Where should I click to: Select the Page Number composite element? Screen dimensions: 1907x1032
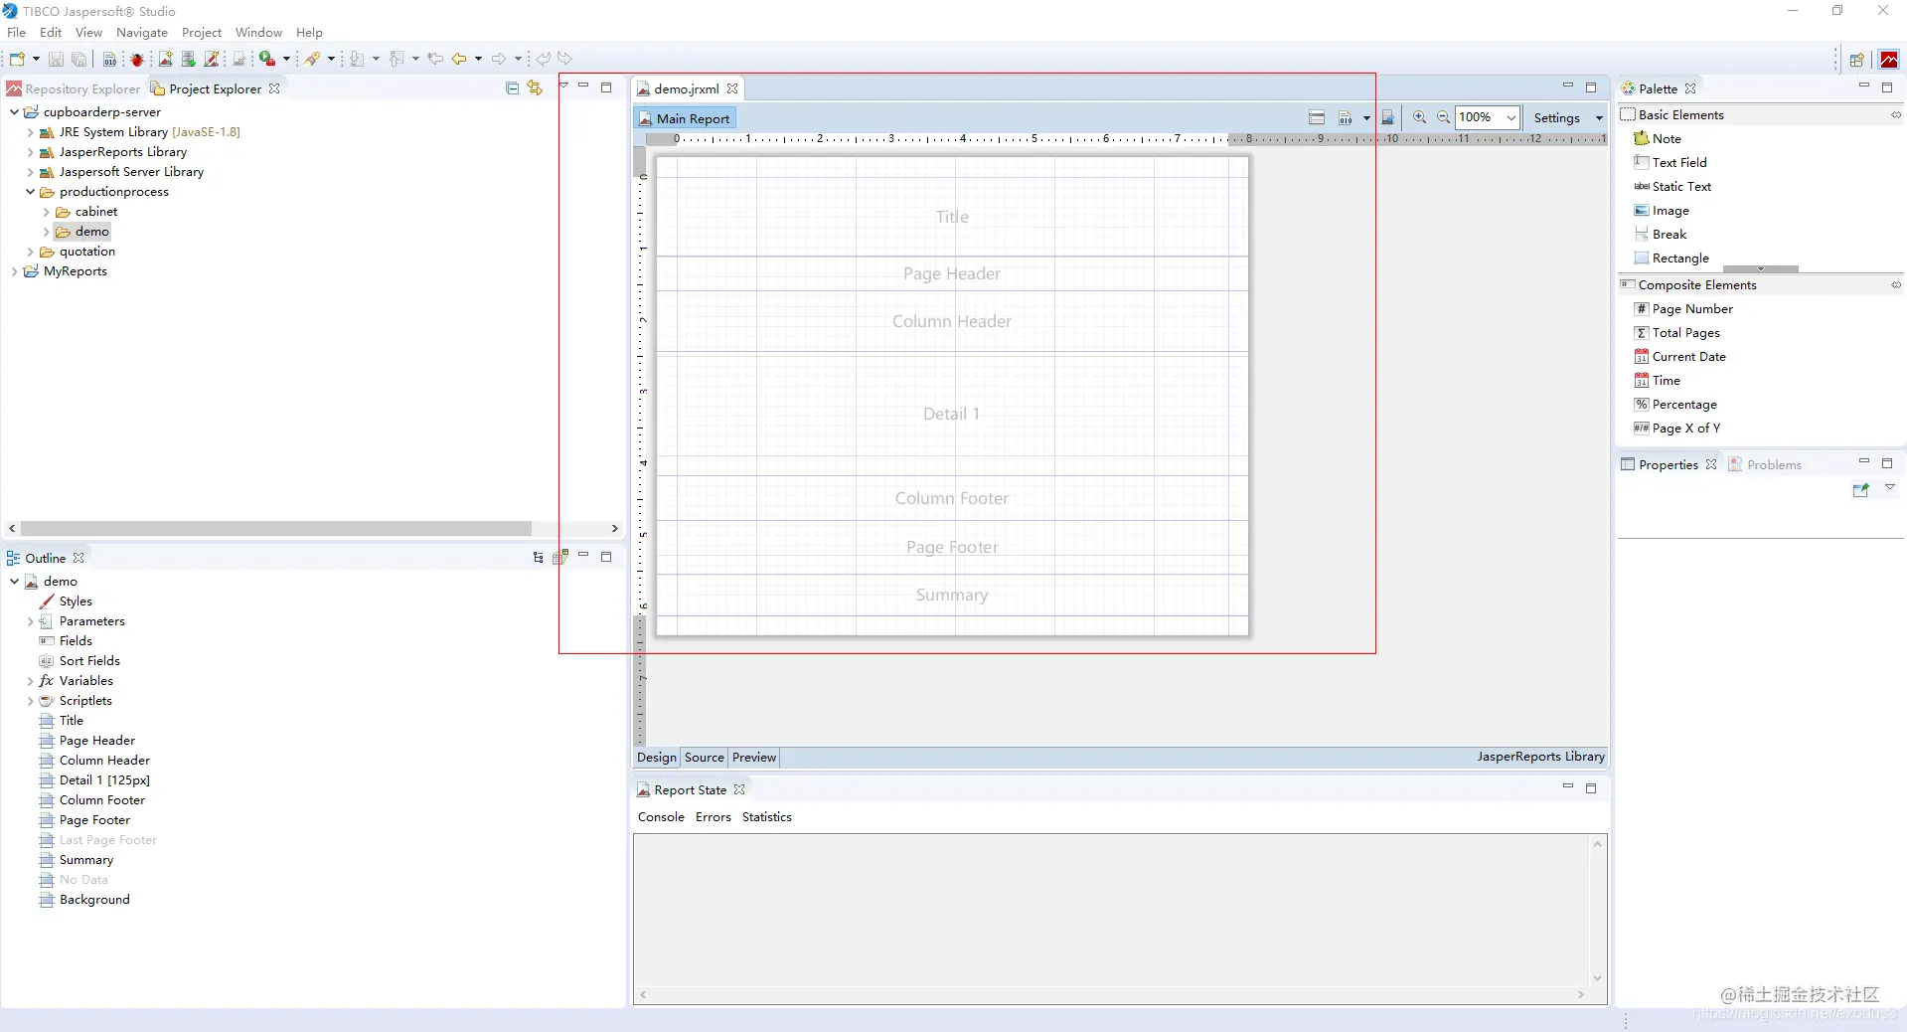click(x=1683, y=309)
